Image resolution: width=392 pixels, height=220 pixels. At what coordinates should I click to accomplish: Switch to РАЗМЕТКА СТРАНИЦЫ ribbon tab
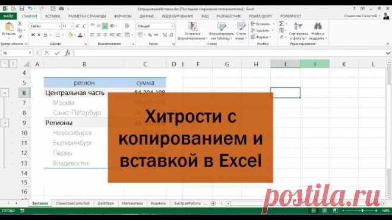(x=87, y=16)
